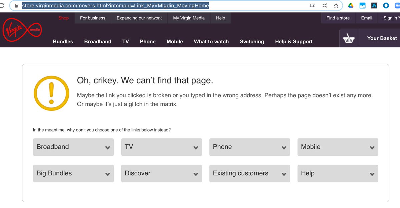The width and height of the screenshot is (400, 208).
Task: Expand the TV links panel
Action: [x=162, y=147]
